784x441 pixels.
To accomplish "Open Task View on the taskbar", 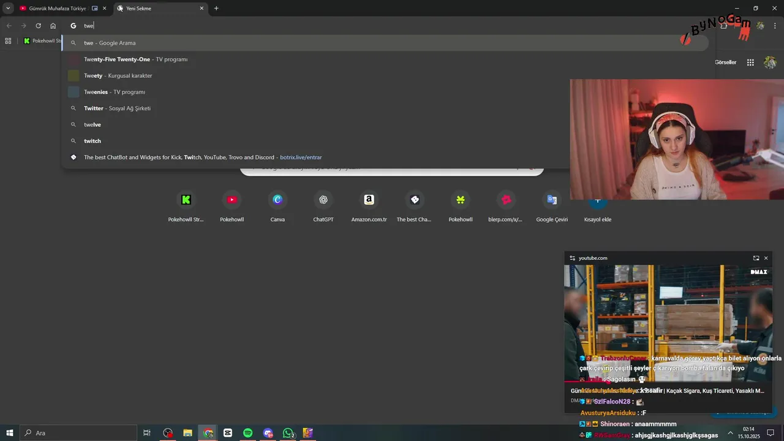I will (x=147, y=433).
